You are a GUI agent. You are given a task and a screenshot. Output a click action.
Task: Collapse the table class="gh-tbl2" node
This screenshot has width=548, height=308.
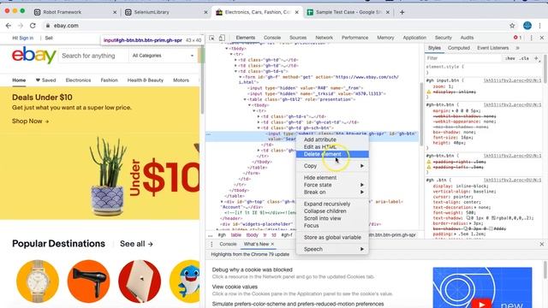point(245,99)
